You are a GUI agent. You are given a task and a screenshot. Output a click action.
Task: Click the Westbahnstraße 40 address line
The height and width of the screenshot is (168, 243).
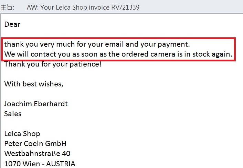pos(37,154)
